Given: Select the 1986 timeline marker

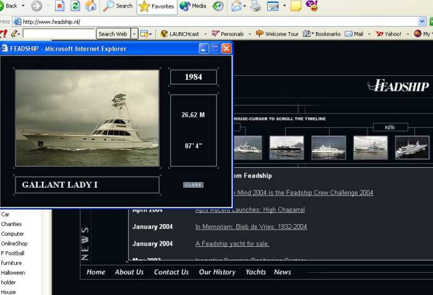Looking at the screenshot, I should (x=390, y=127).
